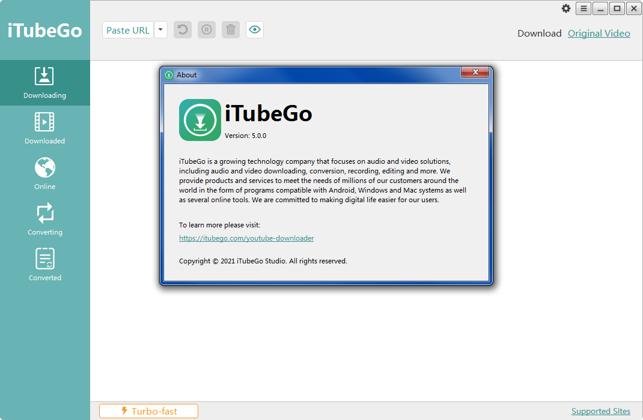The width and height of the screenshot is (643, 420).
Task: Maximize the iTubeGo main window
Action: [x=617, y=8]
